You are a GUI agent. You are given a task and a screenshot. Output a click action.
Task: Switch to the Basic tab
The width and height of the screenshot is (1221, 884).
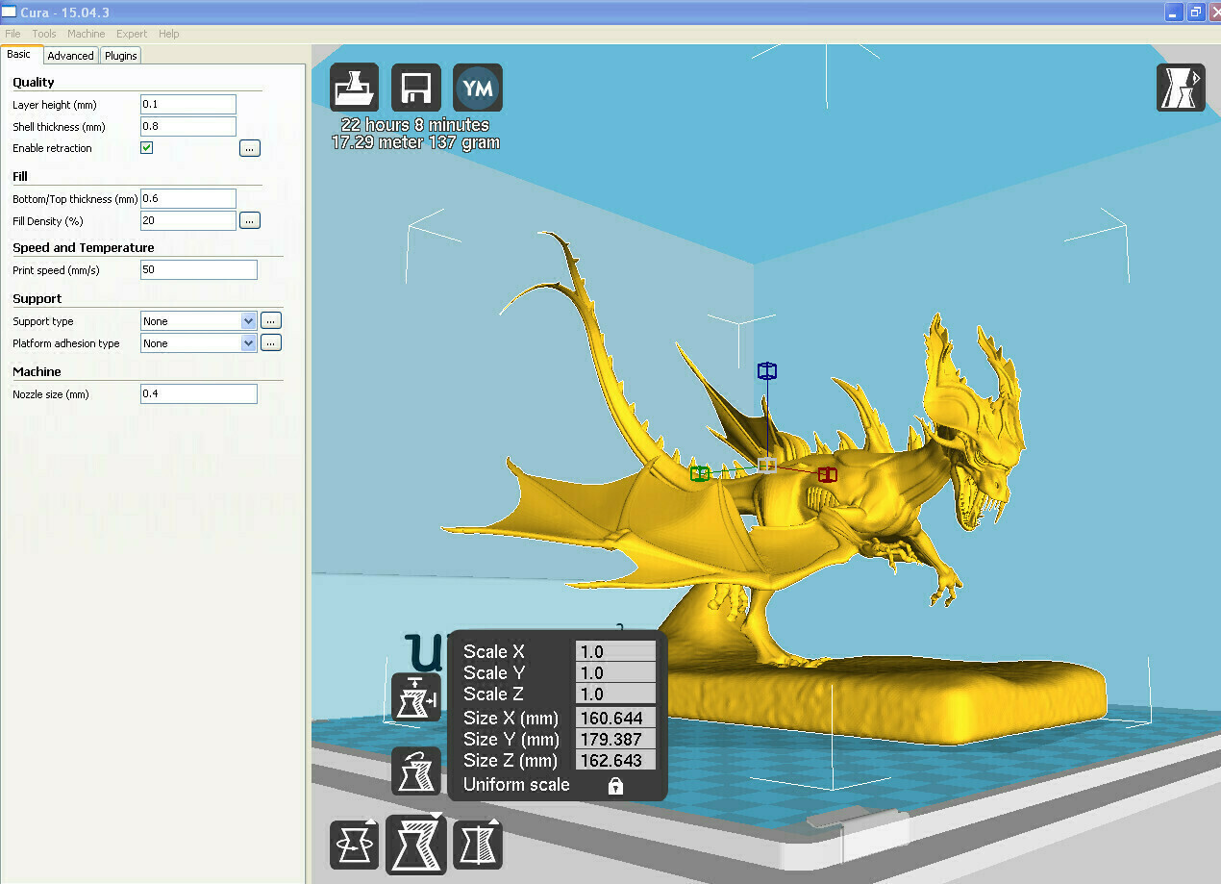(19, 55)
